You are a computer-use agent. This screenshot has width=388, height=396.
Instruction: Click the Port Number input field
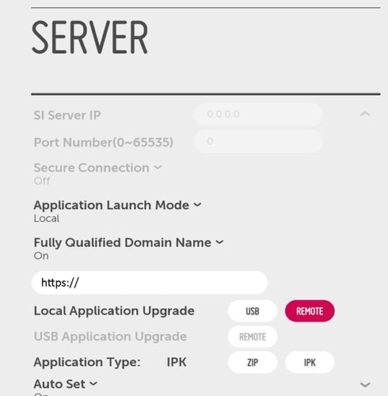pyautogui.click(x=258, y=141)
